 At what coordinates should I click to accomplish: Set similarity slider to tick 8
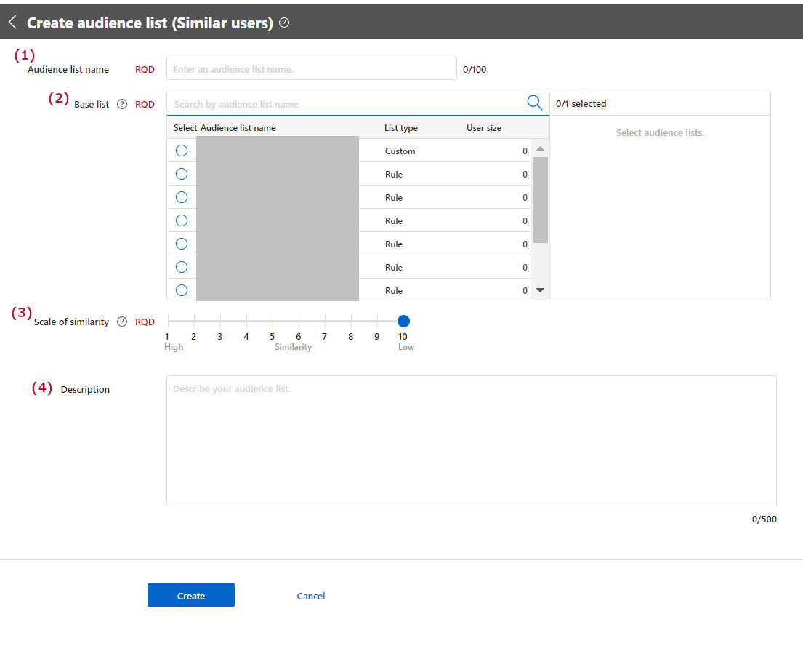click(x=351, y=321)
